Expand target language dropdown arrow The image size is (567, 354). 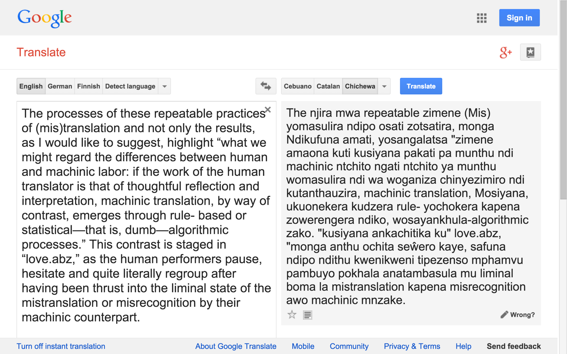384,86
